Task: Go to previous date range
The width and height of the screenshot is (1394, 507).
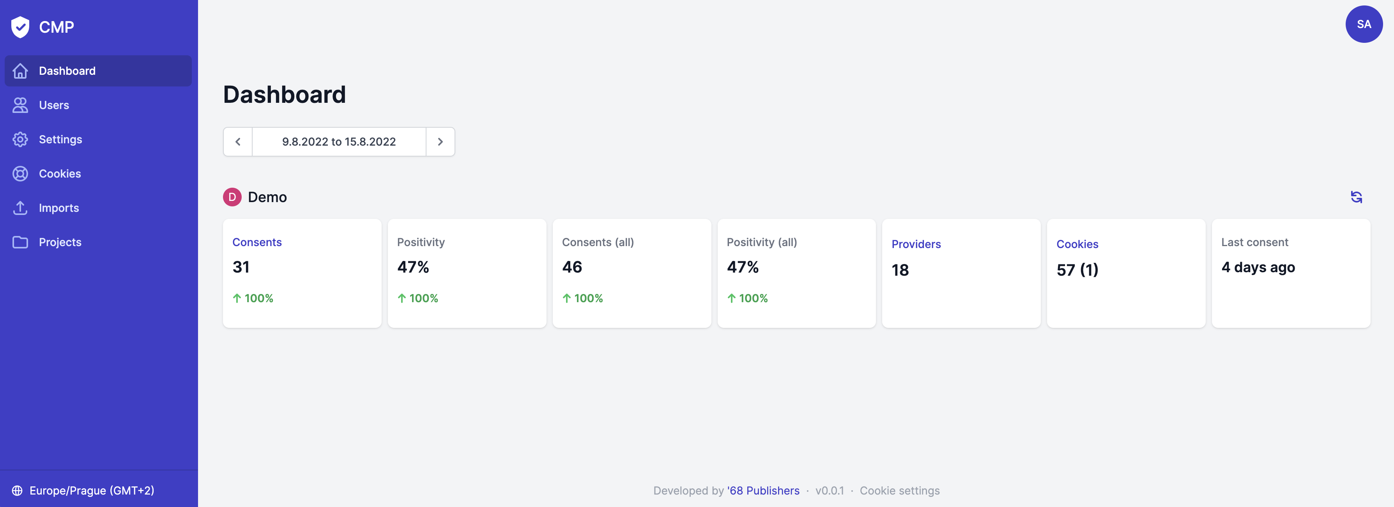Action: tap(237, 142)
